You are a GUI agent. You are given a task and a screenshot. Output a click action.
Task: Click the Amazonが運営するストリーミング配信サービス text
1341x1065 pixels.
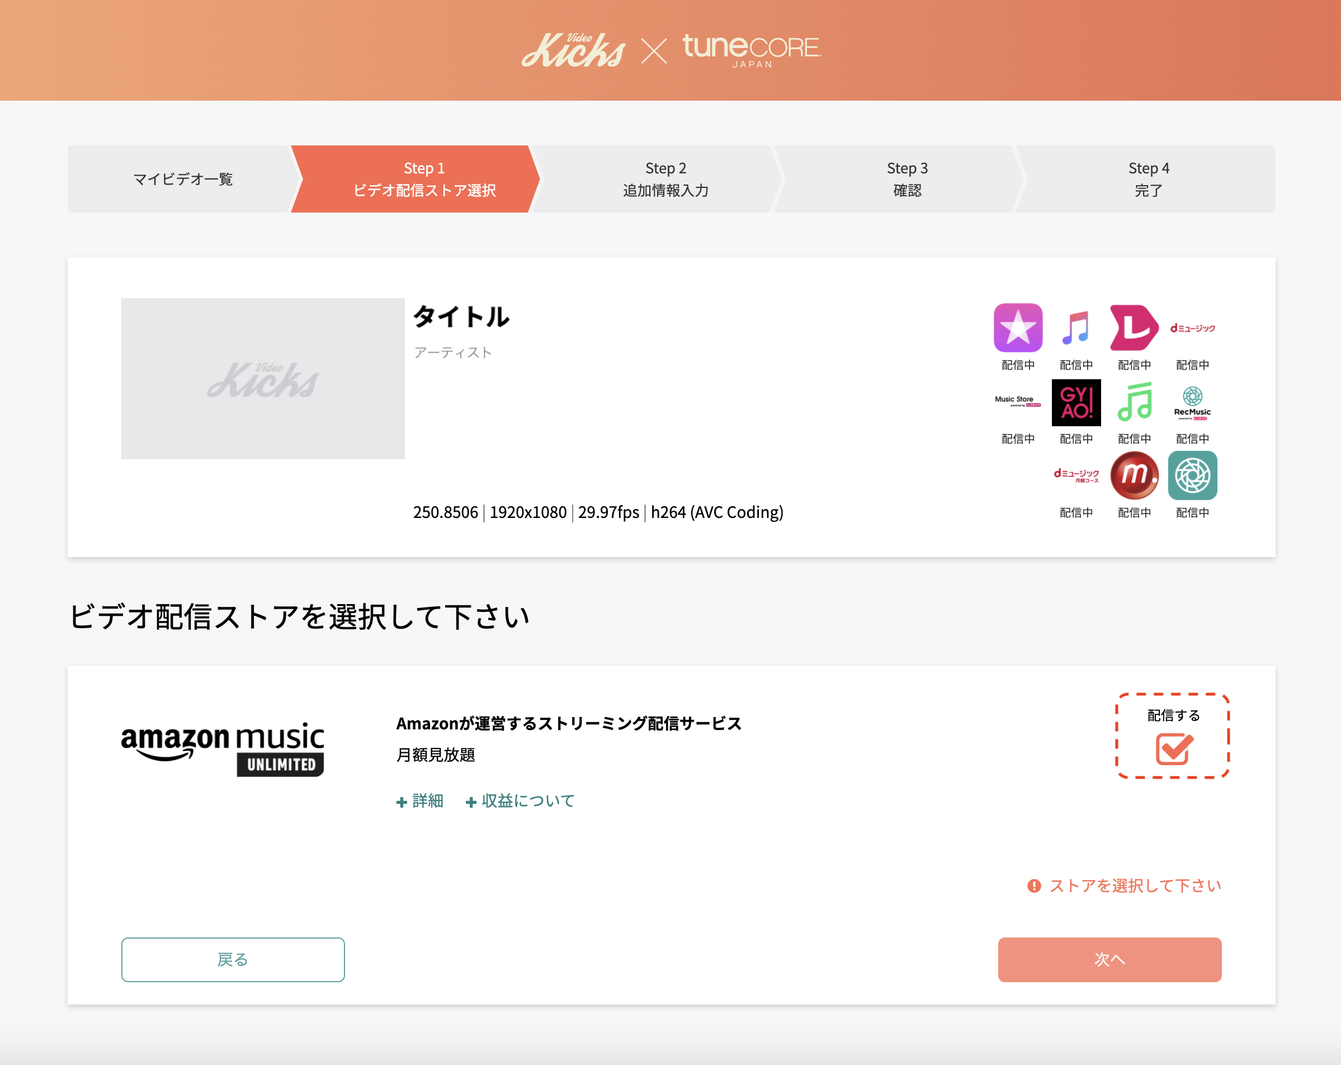(569, 723)
